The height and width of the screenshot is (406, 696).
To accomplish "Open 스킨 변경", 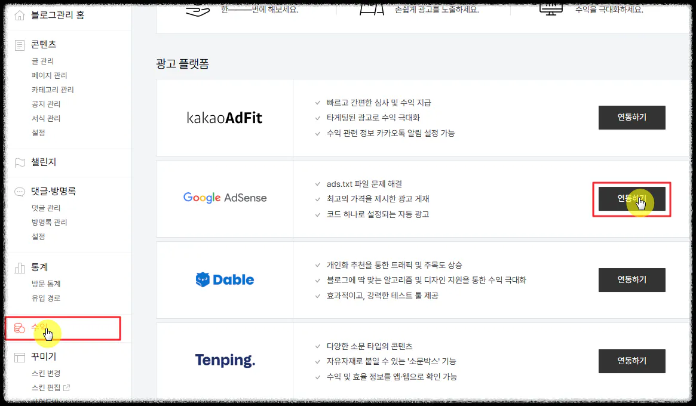I will coord(46,374).
